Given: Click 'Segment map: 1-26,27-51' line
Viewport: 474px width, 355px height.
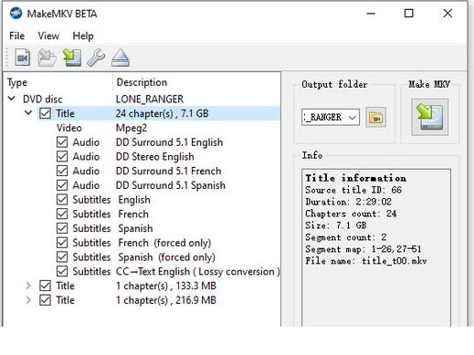Looking at the screenshot, I should 363,249.
